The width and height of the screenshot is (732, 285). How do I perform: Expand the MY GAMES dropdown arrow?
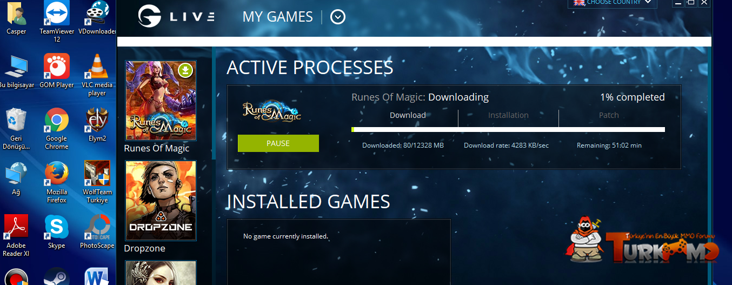point(338,17)
